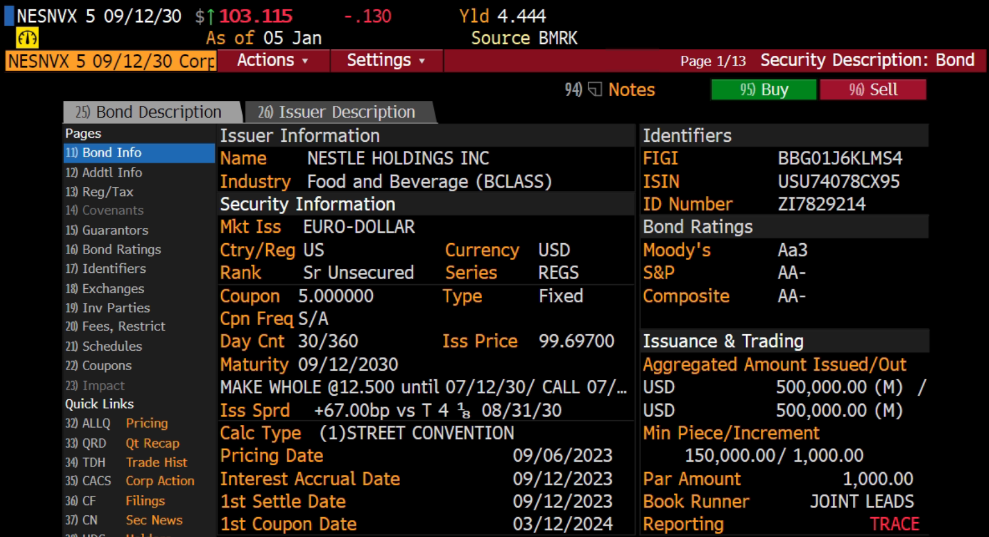
Task: Click the Name field label
Action: click(243, 158)
